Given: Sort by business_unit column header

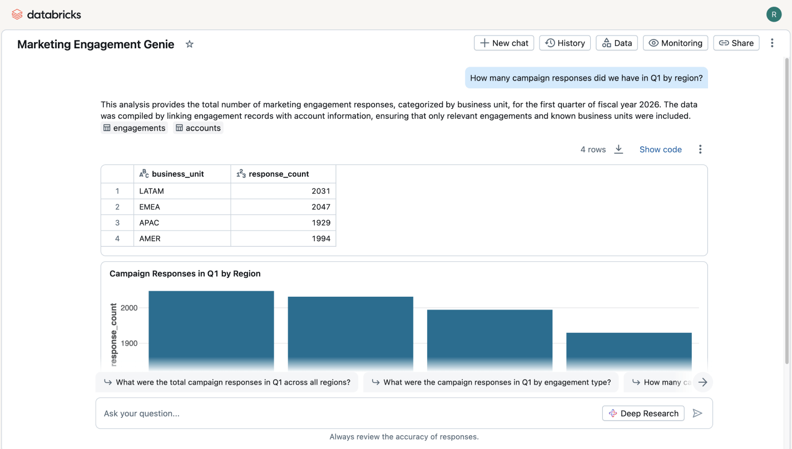Looking at the screenshot, I should pyautogui.click(x=177, y=174).
